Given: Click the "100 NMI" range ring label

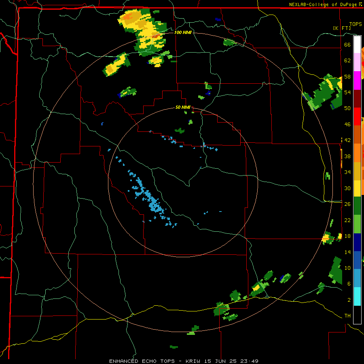Looking at the screenshot, I should (x=183, y=32).
